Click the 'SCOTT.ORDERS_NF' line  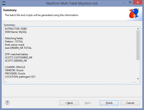16,61
